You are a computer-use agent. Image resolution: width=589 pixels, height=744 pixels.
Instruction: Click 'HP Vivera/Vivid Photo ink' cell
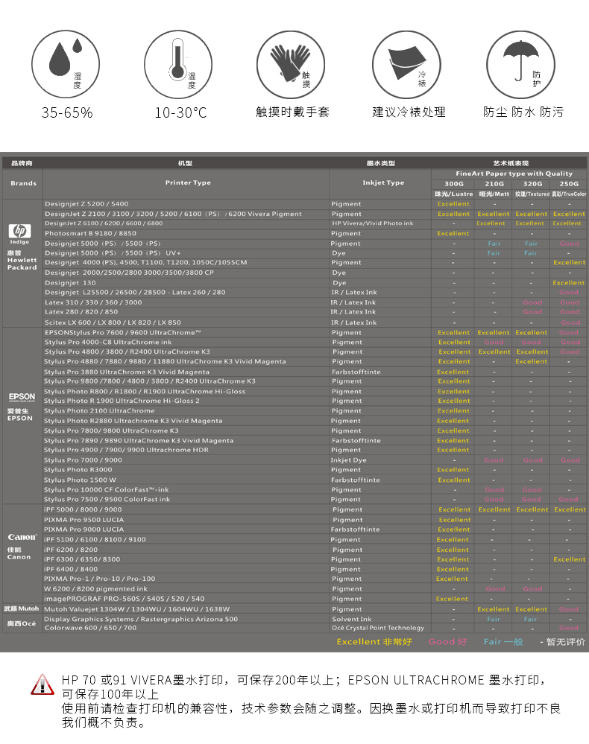372,223
